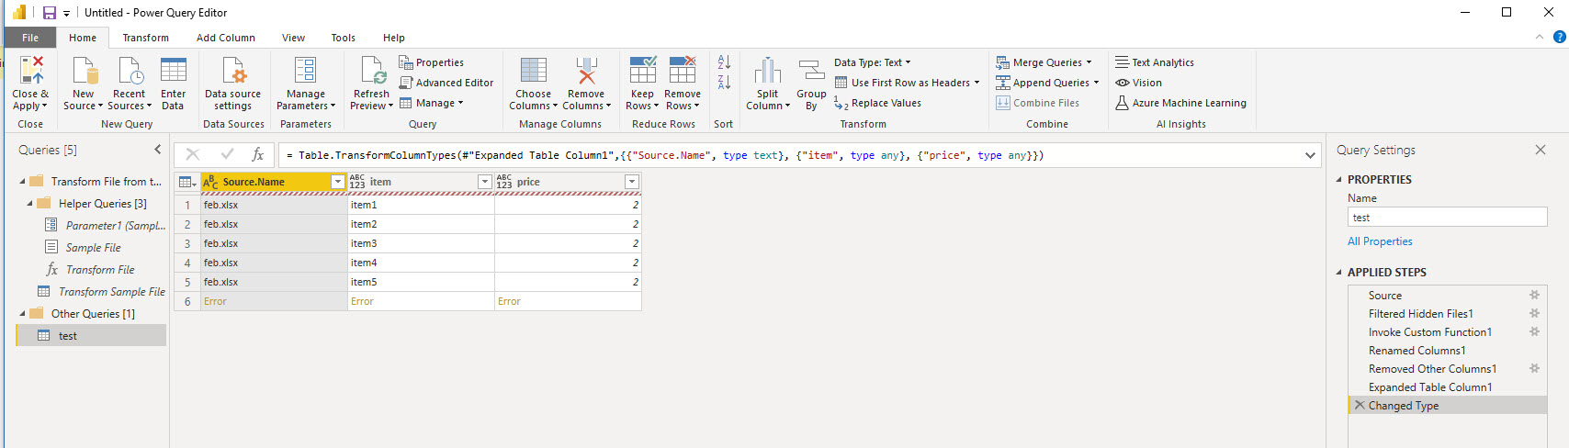Click Azure Machine Learning
This screenshot has width=1569, height=448.
coord(1180,103)
